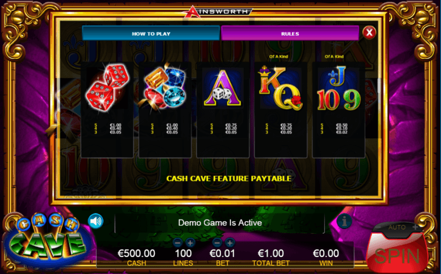Close the paytable with red X
Screen dimensions: 441x274
369,33
